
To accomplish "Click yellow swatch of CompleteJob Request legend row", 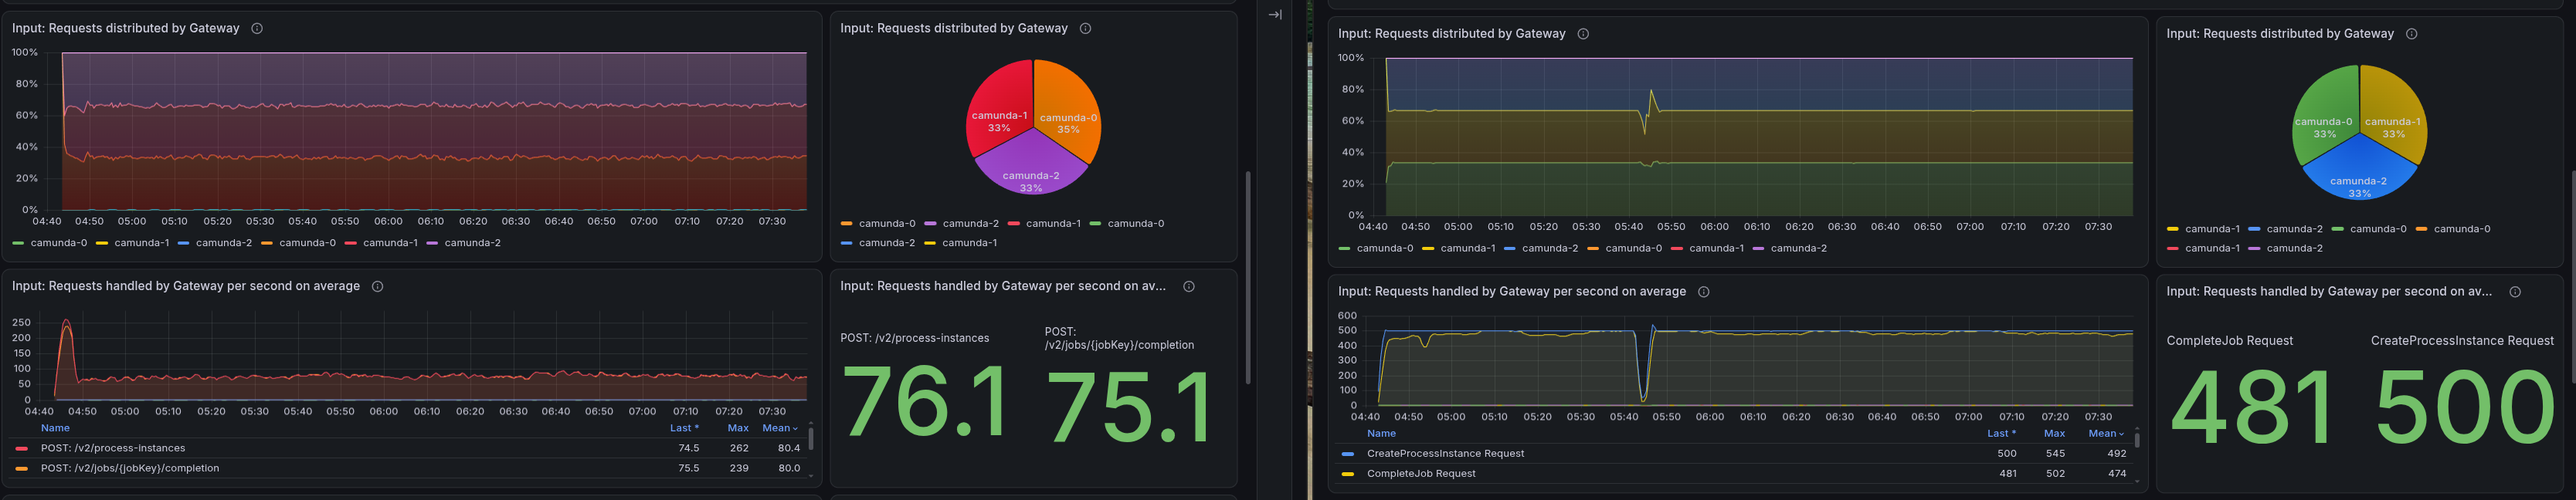I will 1348,474.
